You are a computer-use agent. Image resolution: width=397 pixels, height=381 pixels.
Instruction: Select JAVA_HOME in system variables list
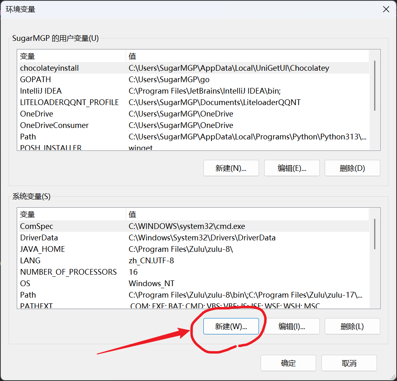pyautogui.click(x=42, y=249)
